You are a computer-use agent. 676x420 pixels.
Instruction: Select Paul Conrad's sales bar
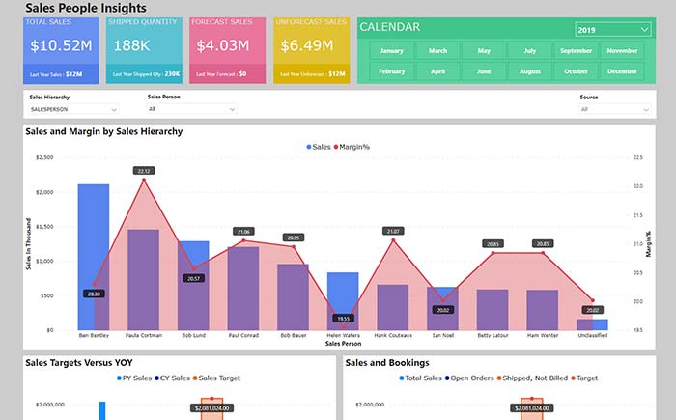[x=243, y=289]
